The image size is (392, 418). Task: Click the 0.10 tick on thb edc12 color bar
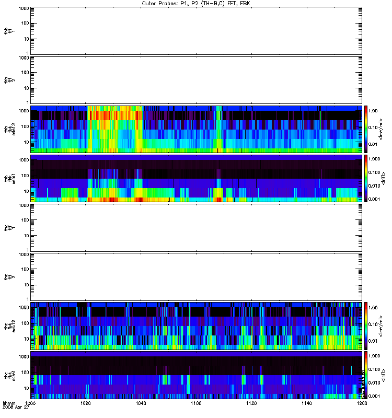[373, 127]
